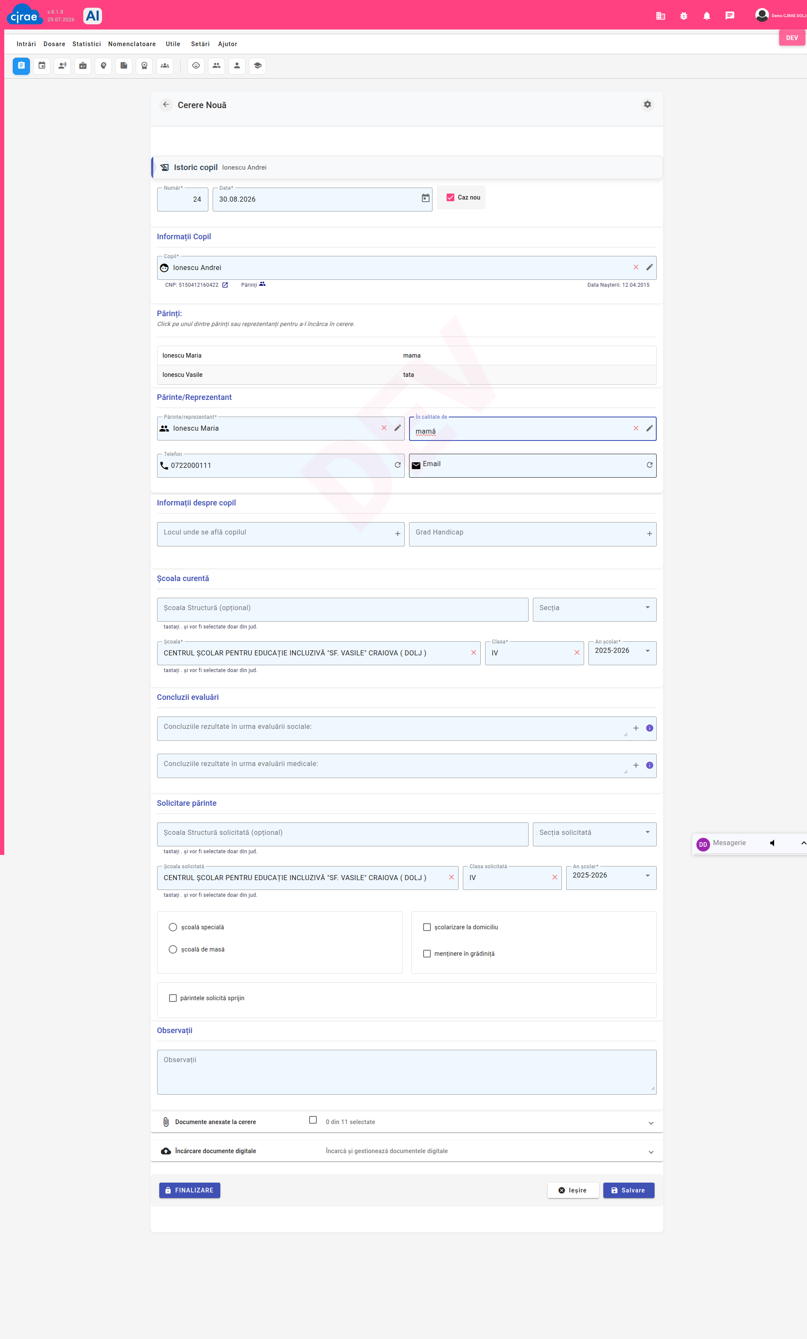Tick școlarizare la domiciliu checkbox
The width and height of the screenshot is (807, 1339).
[427, 927]
